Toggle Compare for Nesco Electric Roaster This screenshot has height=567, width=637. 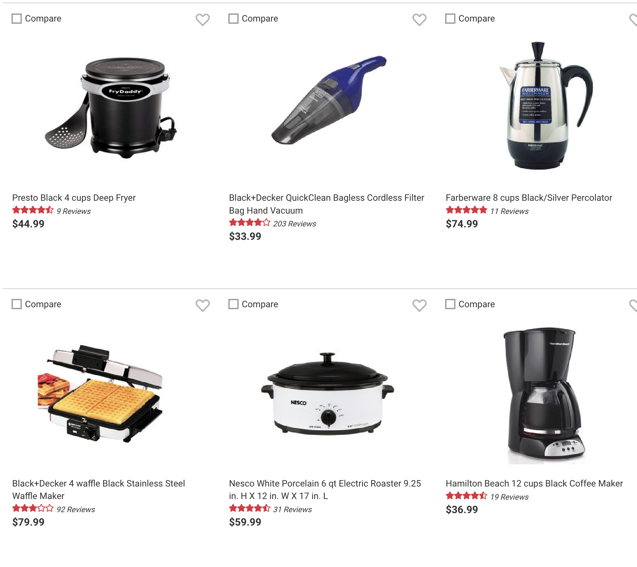(x=233, y=304)
